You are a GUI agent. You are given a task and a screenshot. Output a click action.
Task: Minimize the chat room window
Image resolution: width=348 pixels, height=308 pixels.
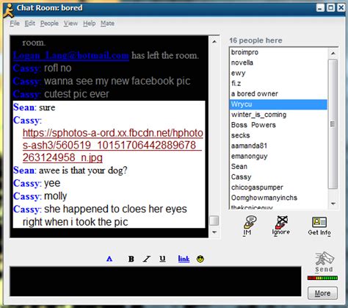click(x=320, y=8)
